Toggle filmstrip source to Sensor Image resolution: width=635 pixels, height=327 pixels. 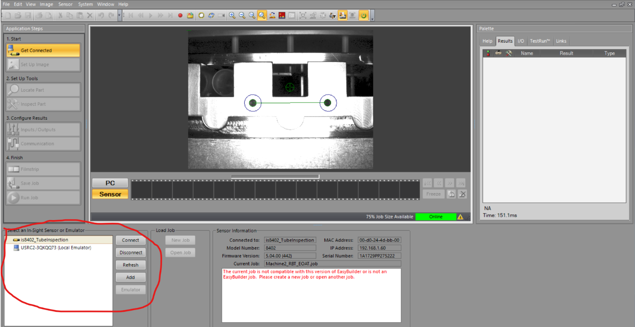pyautogui.click(x=110, y=194)
